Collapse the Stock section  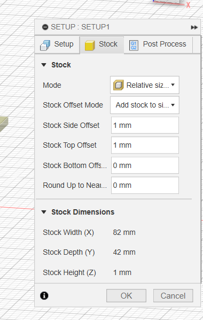(44, 65)
